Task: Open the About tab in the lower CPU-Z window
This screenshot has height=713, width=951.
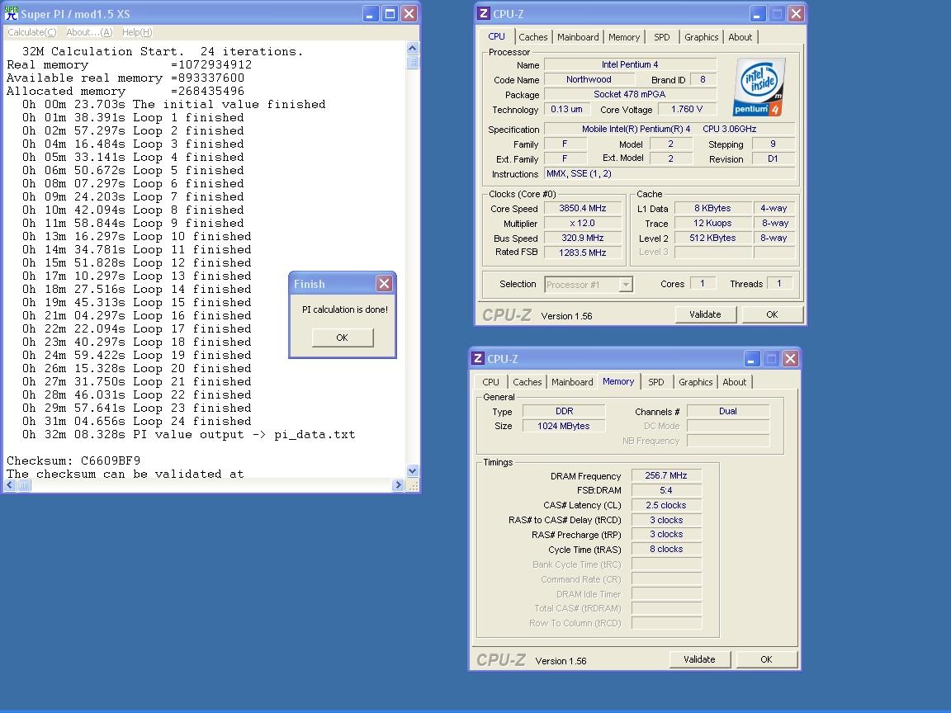Action: click(x=735, y=382)
